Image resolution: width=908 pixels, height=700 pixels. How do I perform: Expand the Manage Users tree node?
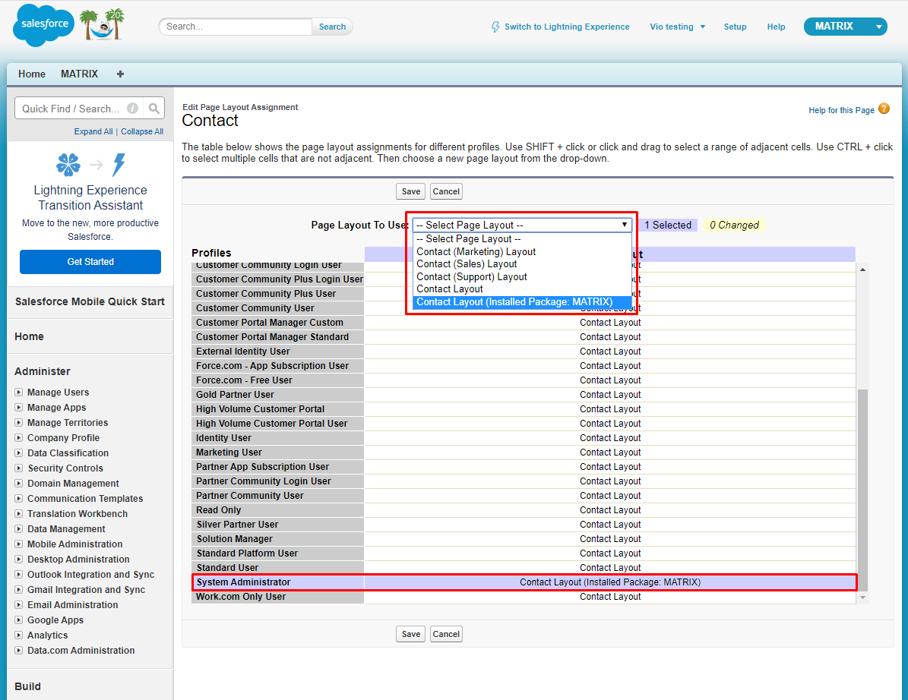pos(18,393)
